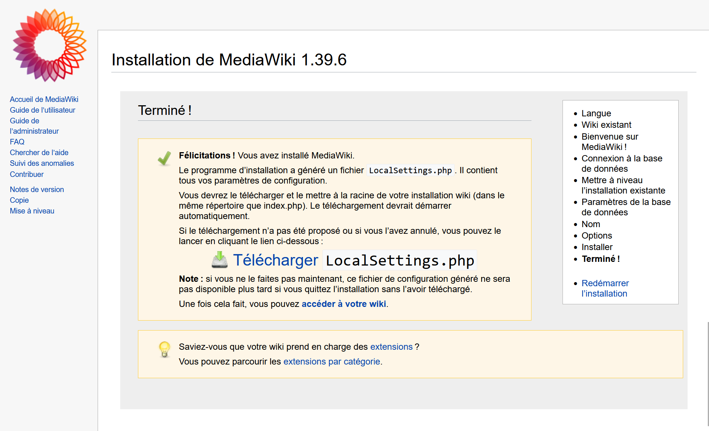Open extensions par catégorie link

tap(332, 362)
